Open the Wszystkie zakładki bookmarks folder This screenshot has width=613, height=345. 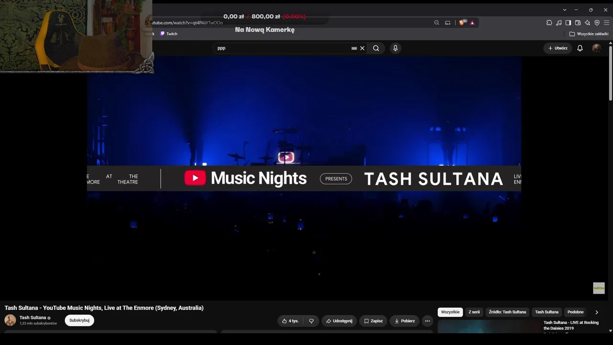tap(589, 34)
